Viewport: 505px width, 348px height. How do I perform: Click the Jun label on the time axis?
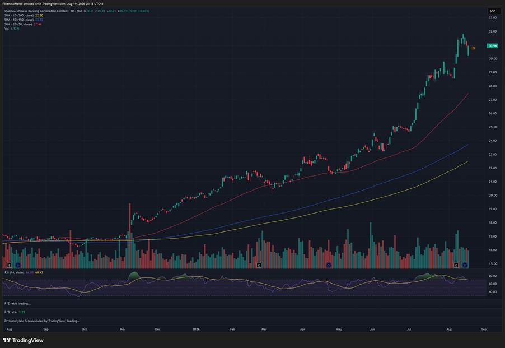pos(372,330)
